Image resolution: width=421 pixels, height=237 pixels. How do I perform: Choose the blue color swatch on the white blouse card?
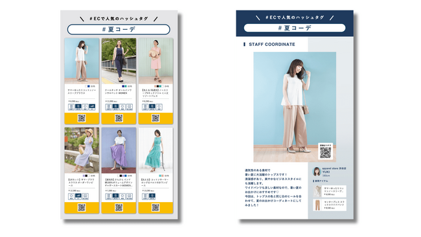88,86
